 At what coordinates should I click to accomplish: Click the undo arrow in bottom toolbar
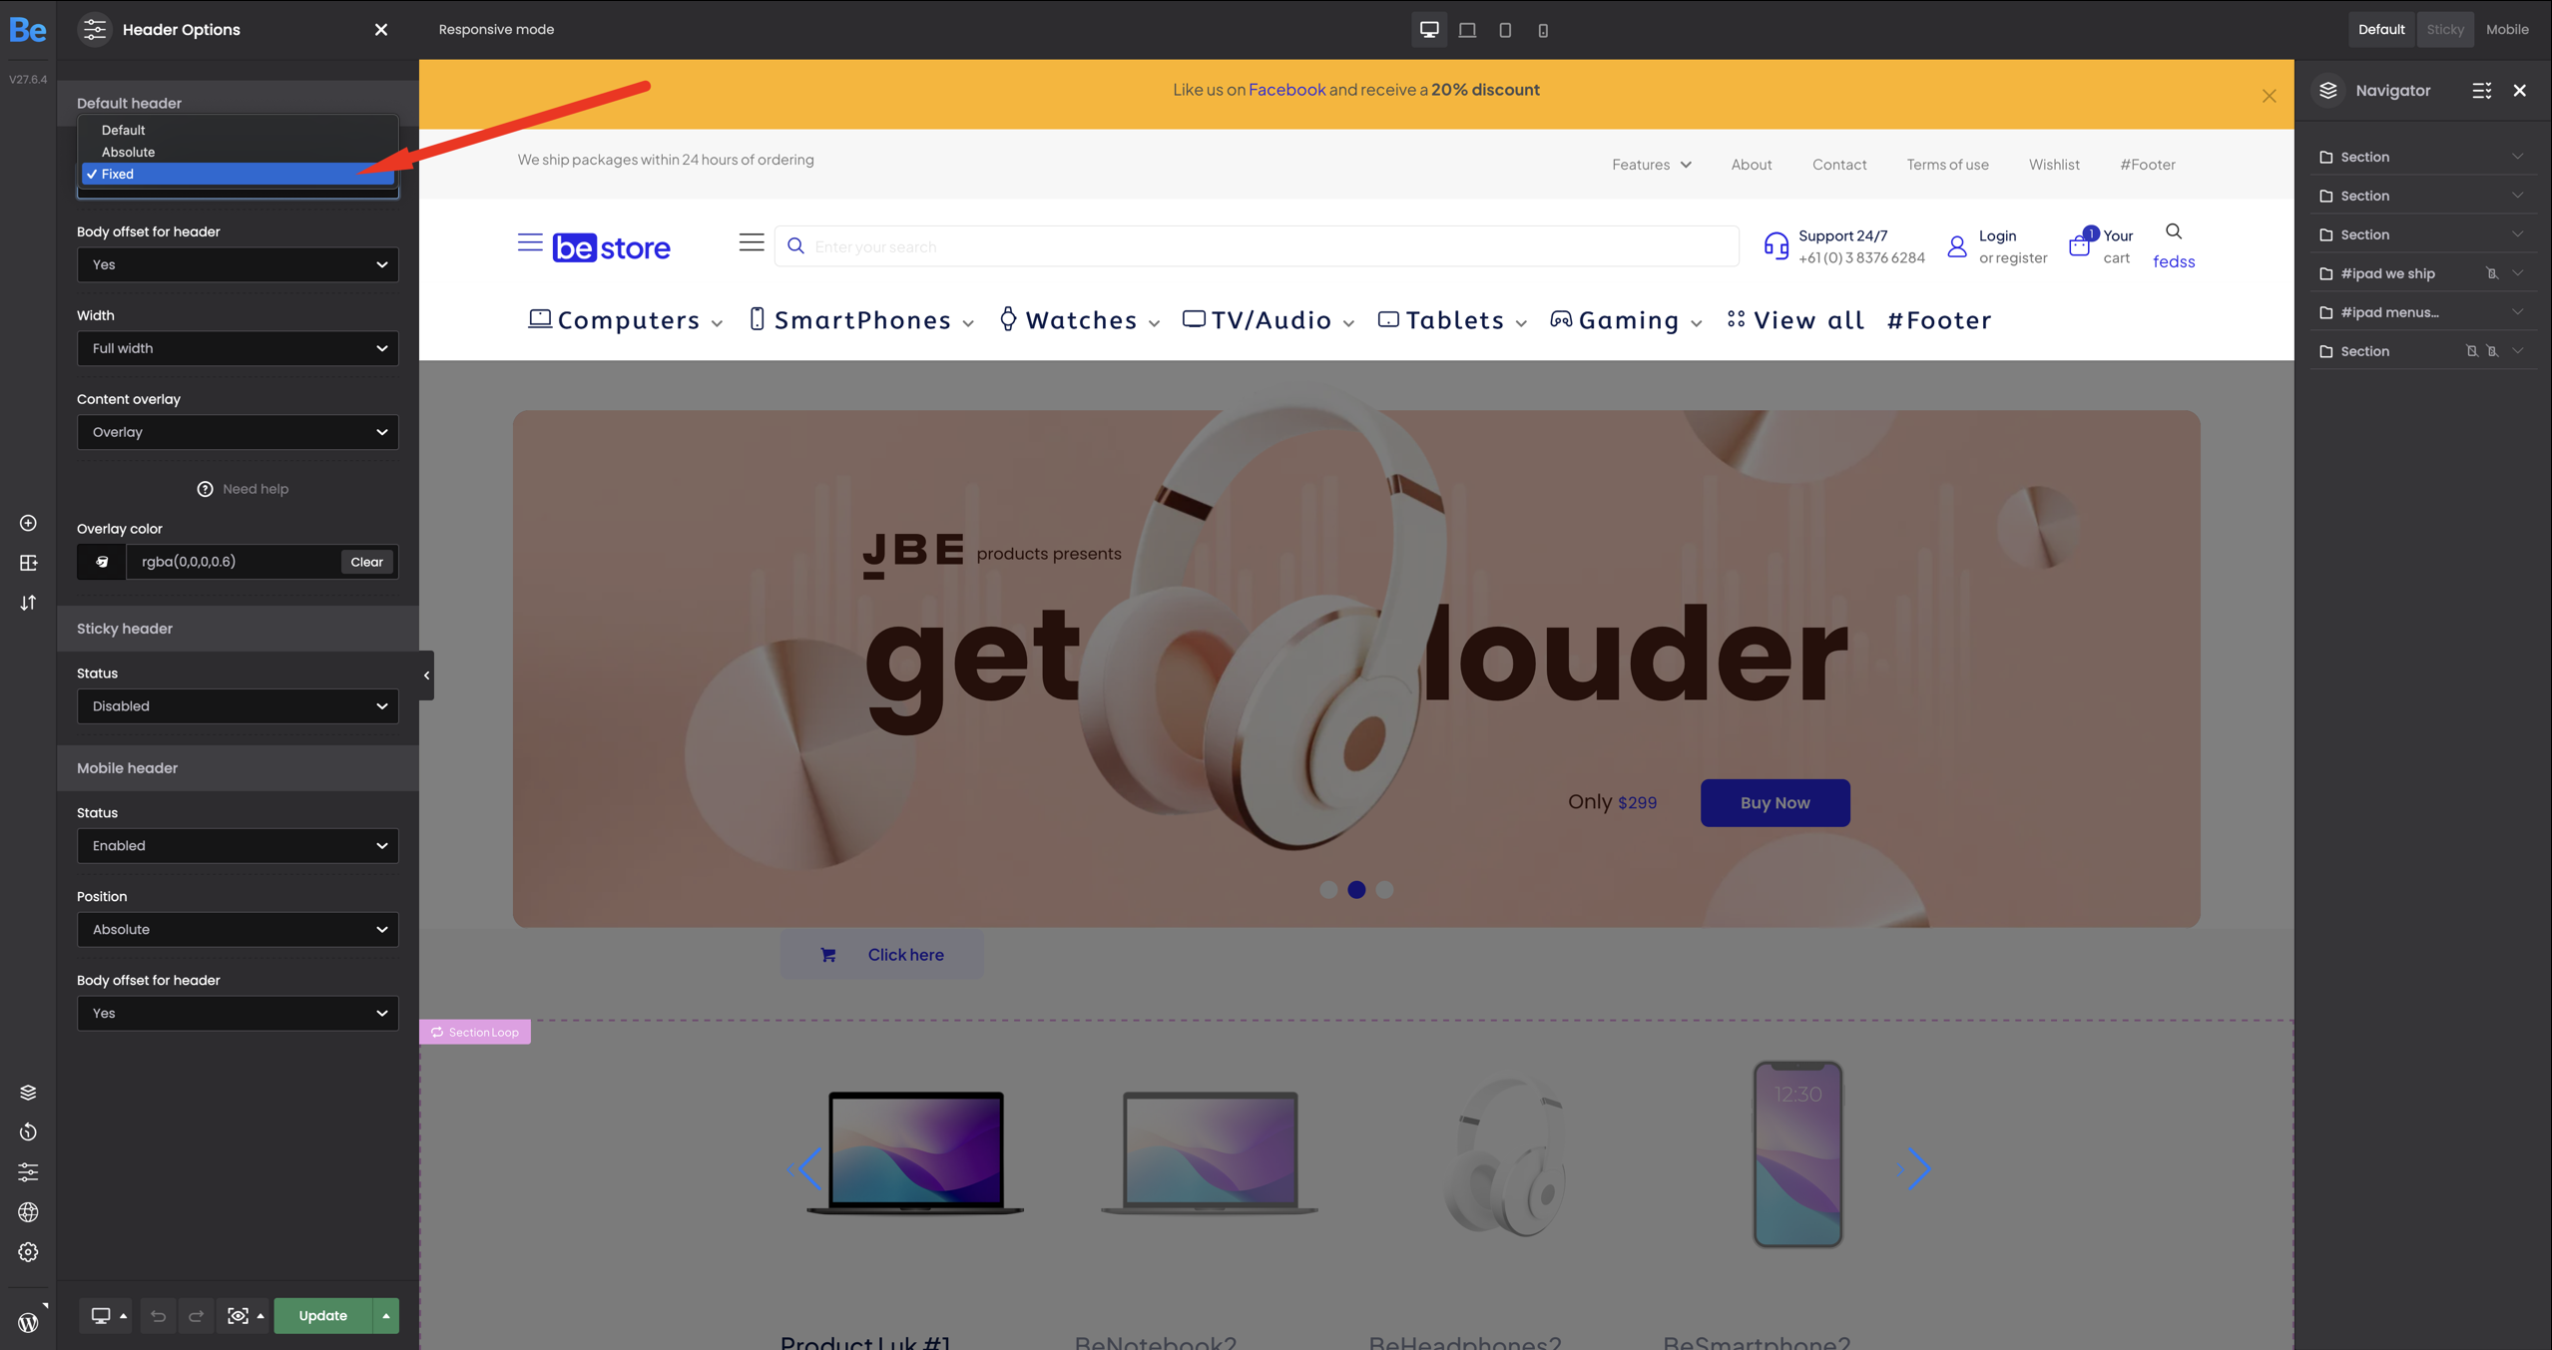click(x=158, y=1316)
